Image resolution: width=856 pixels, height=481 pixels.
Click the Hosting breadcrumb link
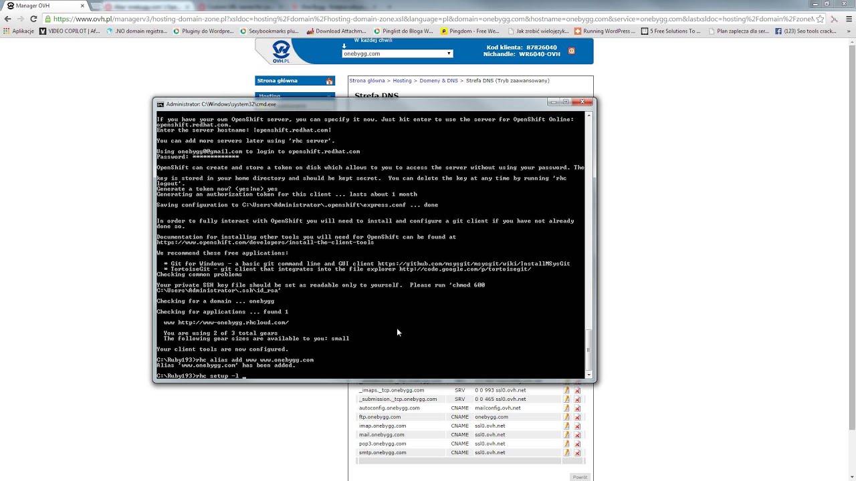pyautogui.click(x=402, y=81)
